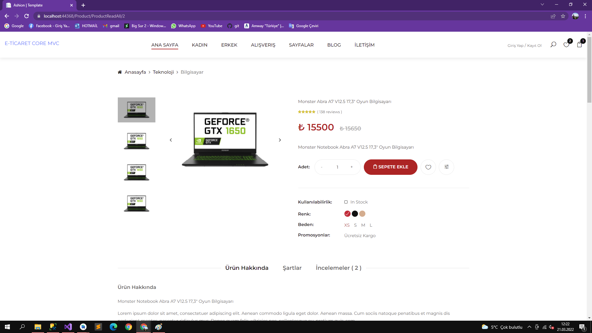592x333 pixels.
Task: Select the M size option
Action: pos(363,225)
